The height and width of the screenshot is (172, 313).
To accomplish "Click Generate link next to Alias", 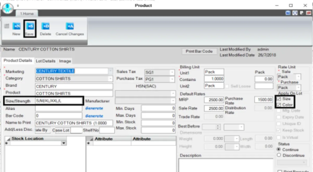I will click(94, 108).
